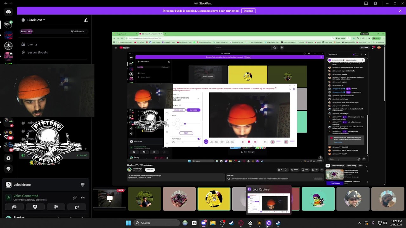Click the Logi Capture taskbar preview thumbnail
Viewport: 406px width, 228px height.
pos(268,203)
